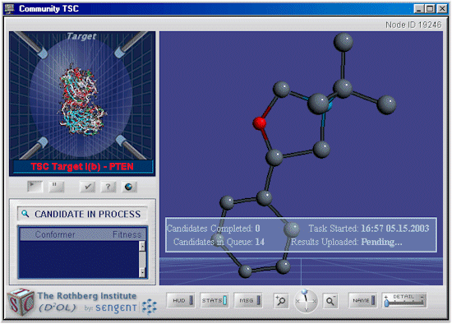This screenshot has height=324, width=452.
Task: Zoom in with the magnifier plus icon
Action: tap(281, 301)
